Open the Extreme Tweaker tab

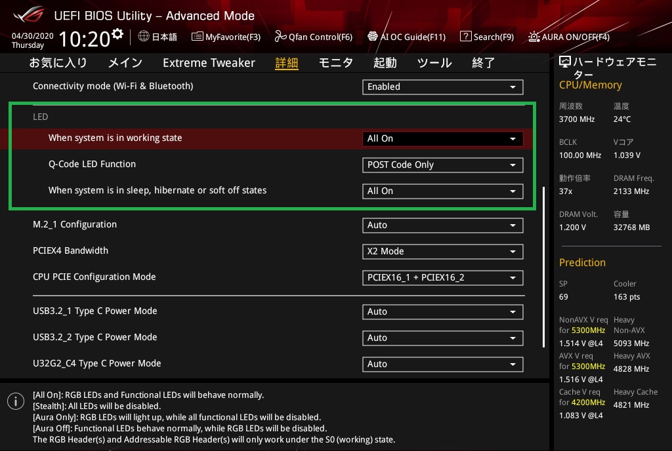[x=209, y=63]
